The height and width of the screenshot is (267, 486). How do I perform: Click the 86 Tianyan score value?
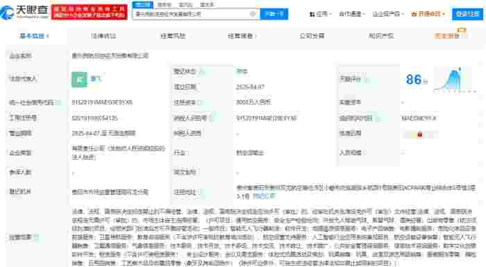[x=414, y=80]
